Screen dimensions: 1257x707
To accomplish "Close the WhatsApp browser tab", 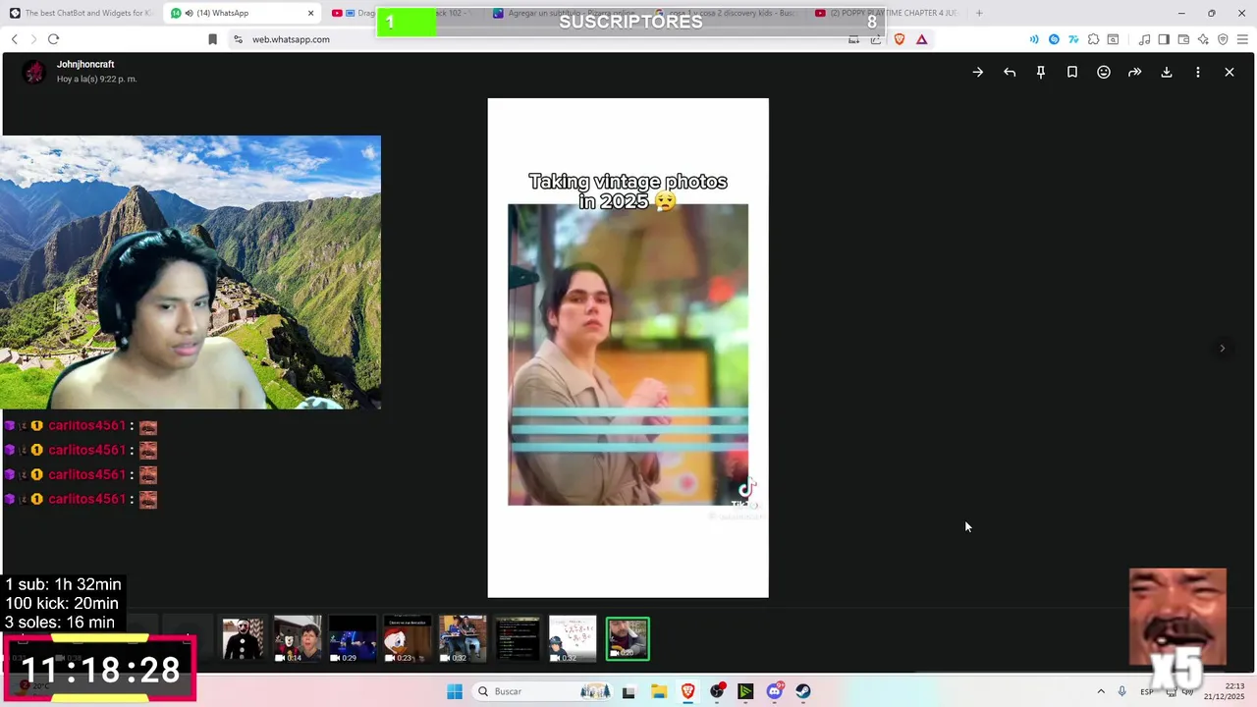I will (x=311, y=13).
